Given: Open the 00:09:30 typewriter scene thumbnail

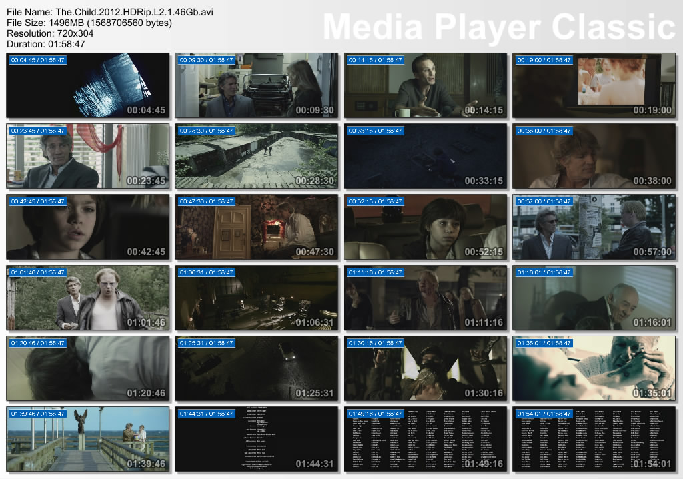Looking at the screenshot, I should pyautogui.click(x=257, y=86).
